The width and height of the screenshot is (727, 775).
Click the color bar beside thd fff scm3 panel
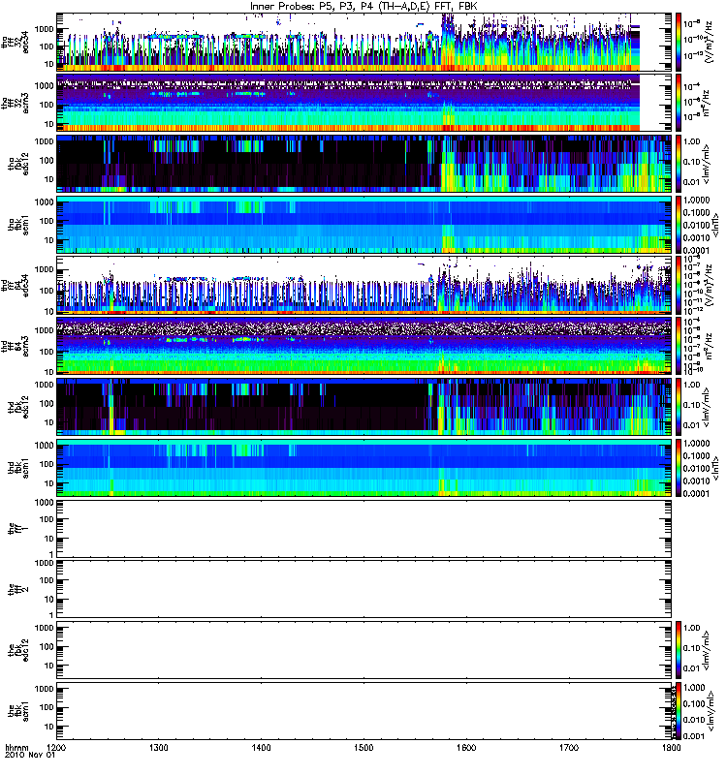pyautogui.click(x=679, y=346)
